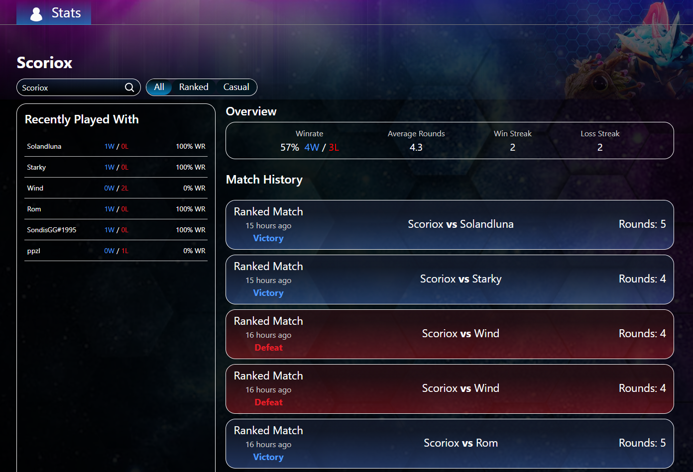Click the Victory label on the top match

coord(268,238)
